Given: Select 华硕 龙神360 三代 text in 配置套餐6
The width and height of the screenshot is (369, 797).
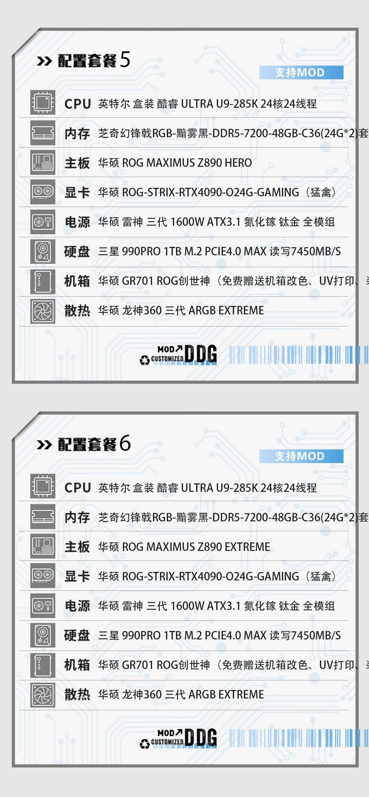Looking at the screenshot, I should point(181,694).
